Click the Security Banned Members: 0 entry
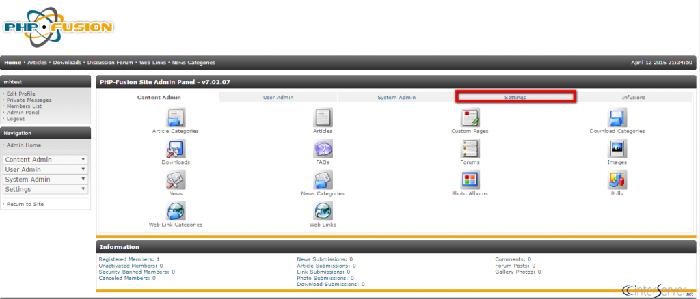This screenshot has width=700, height=299. [137, 272]
